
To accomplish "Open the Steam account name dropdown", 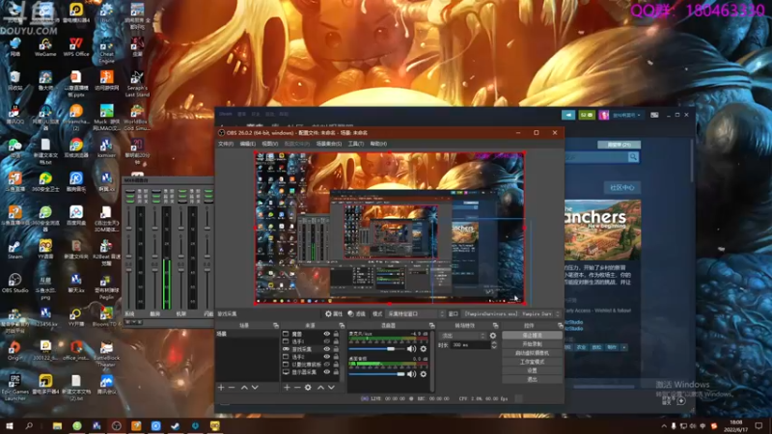I will [x=626, y=115].
